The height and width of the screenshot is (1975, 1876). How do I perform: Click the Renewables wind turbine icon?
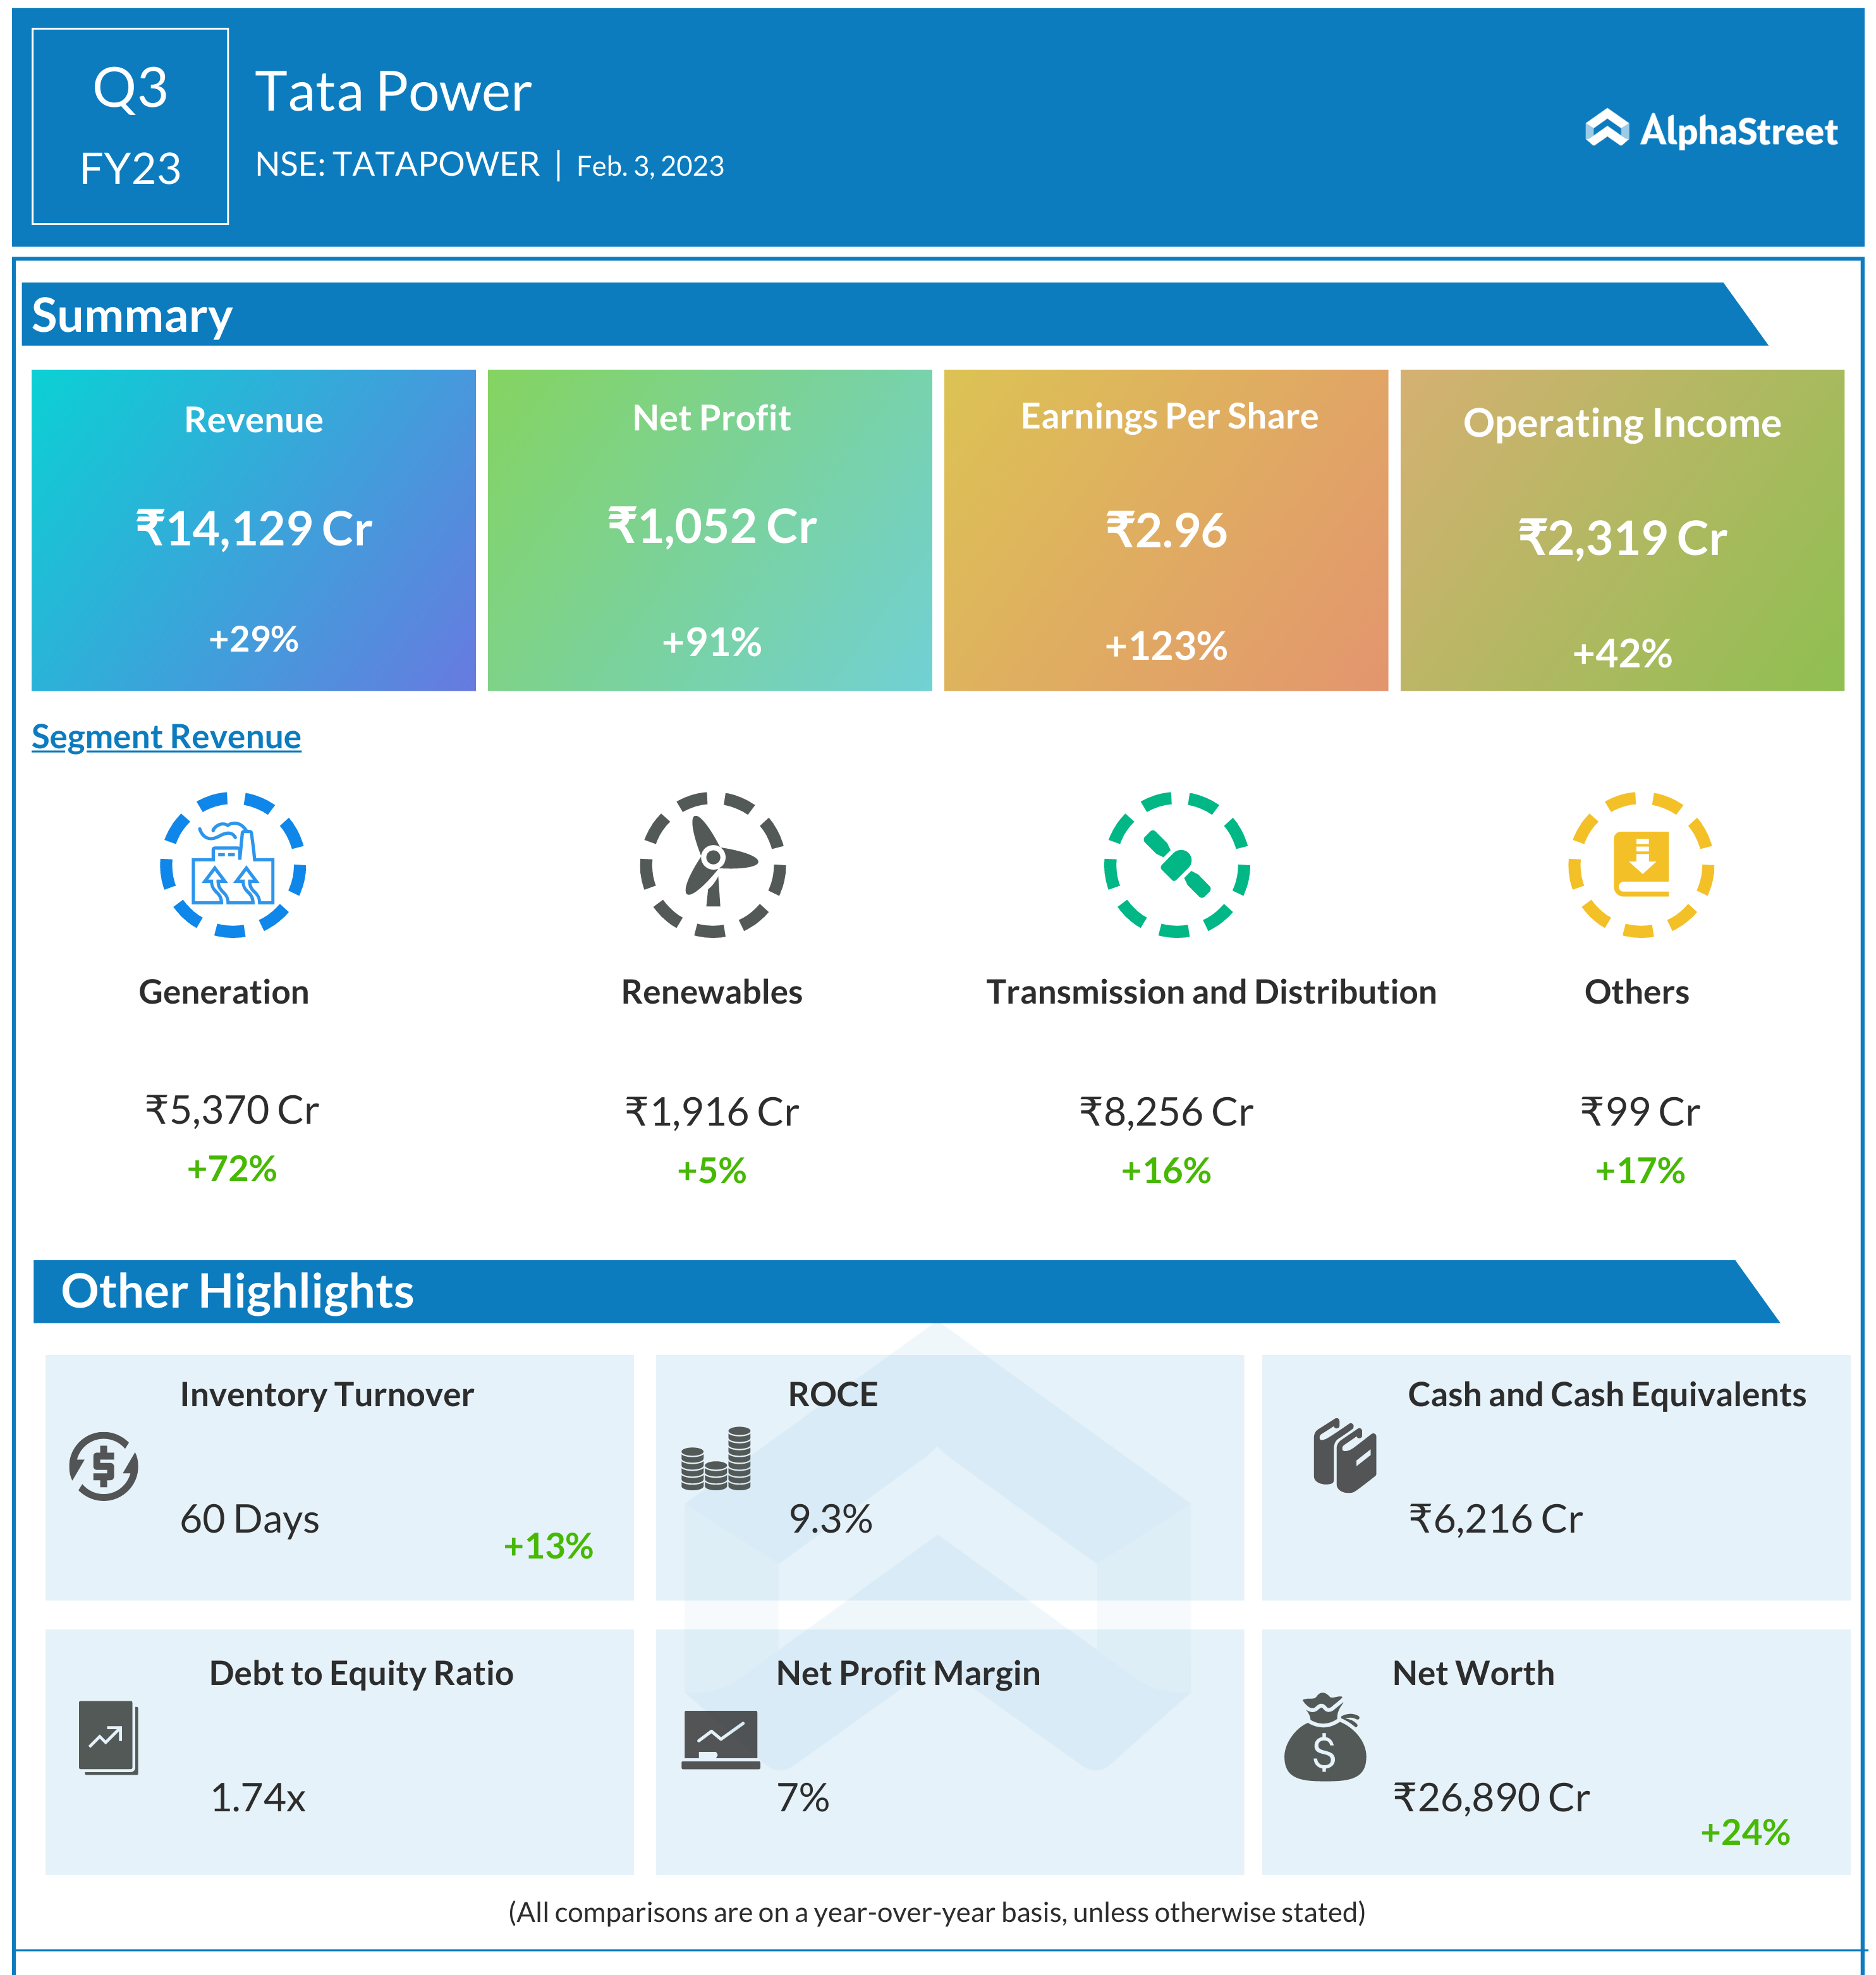(712, 865)
